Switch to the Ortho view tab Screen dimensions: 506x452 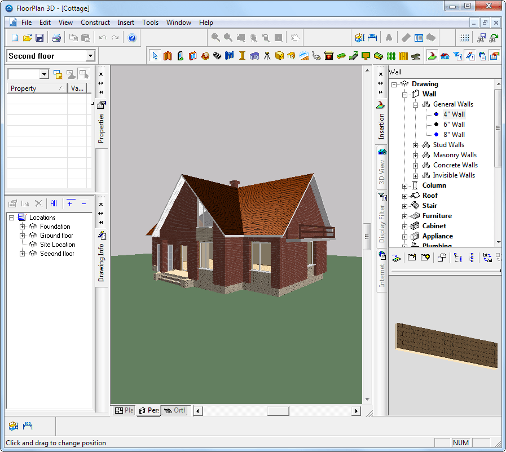[x=174, y=410]
